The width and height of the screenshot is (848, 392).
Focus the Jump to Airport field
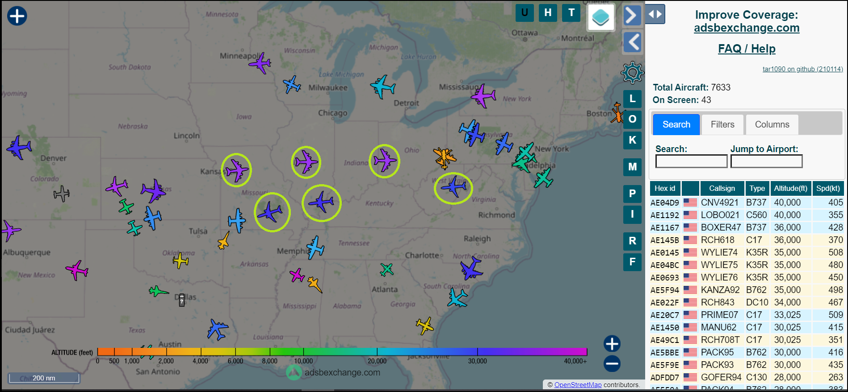click(x=766, y=161)
